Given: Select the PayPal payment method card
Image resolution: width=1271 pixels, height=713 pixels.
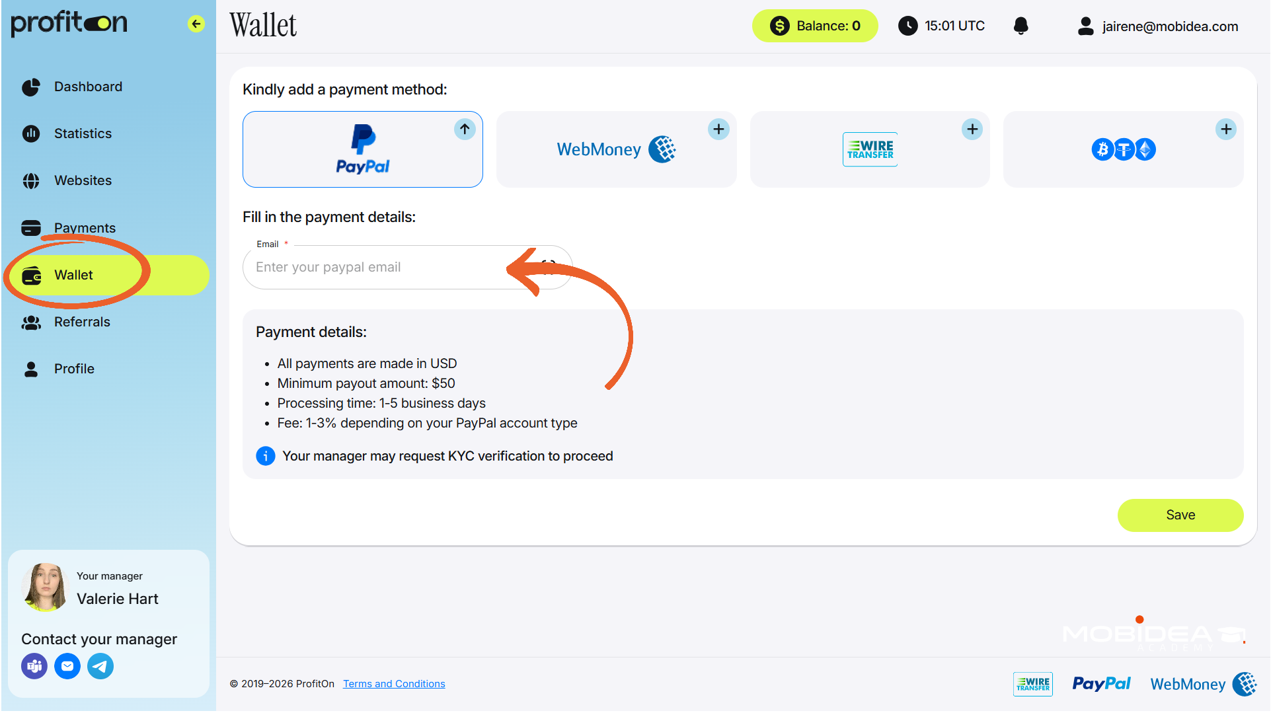Looking at the screenshot, I should (362, 149).
